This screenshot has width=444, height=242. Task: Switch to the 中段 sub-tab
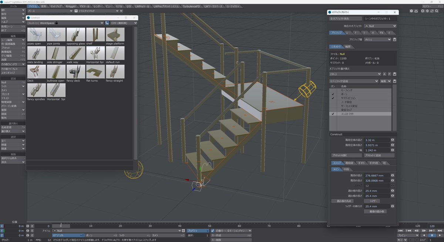(346, 169)
